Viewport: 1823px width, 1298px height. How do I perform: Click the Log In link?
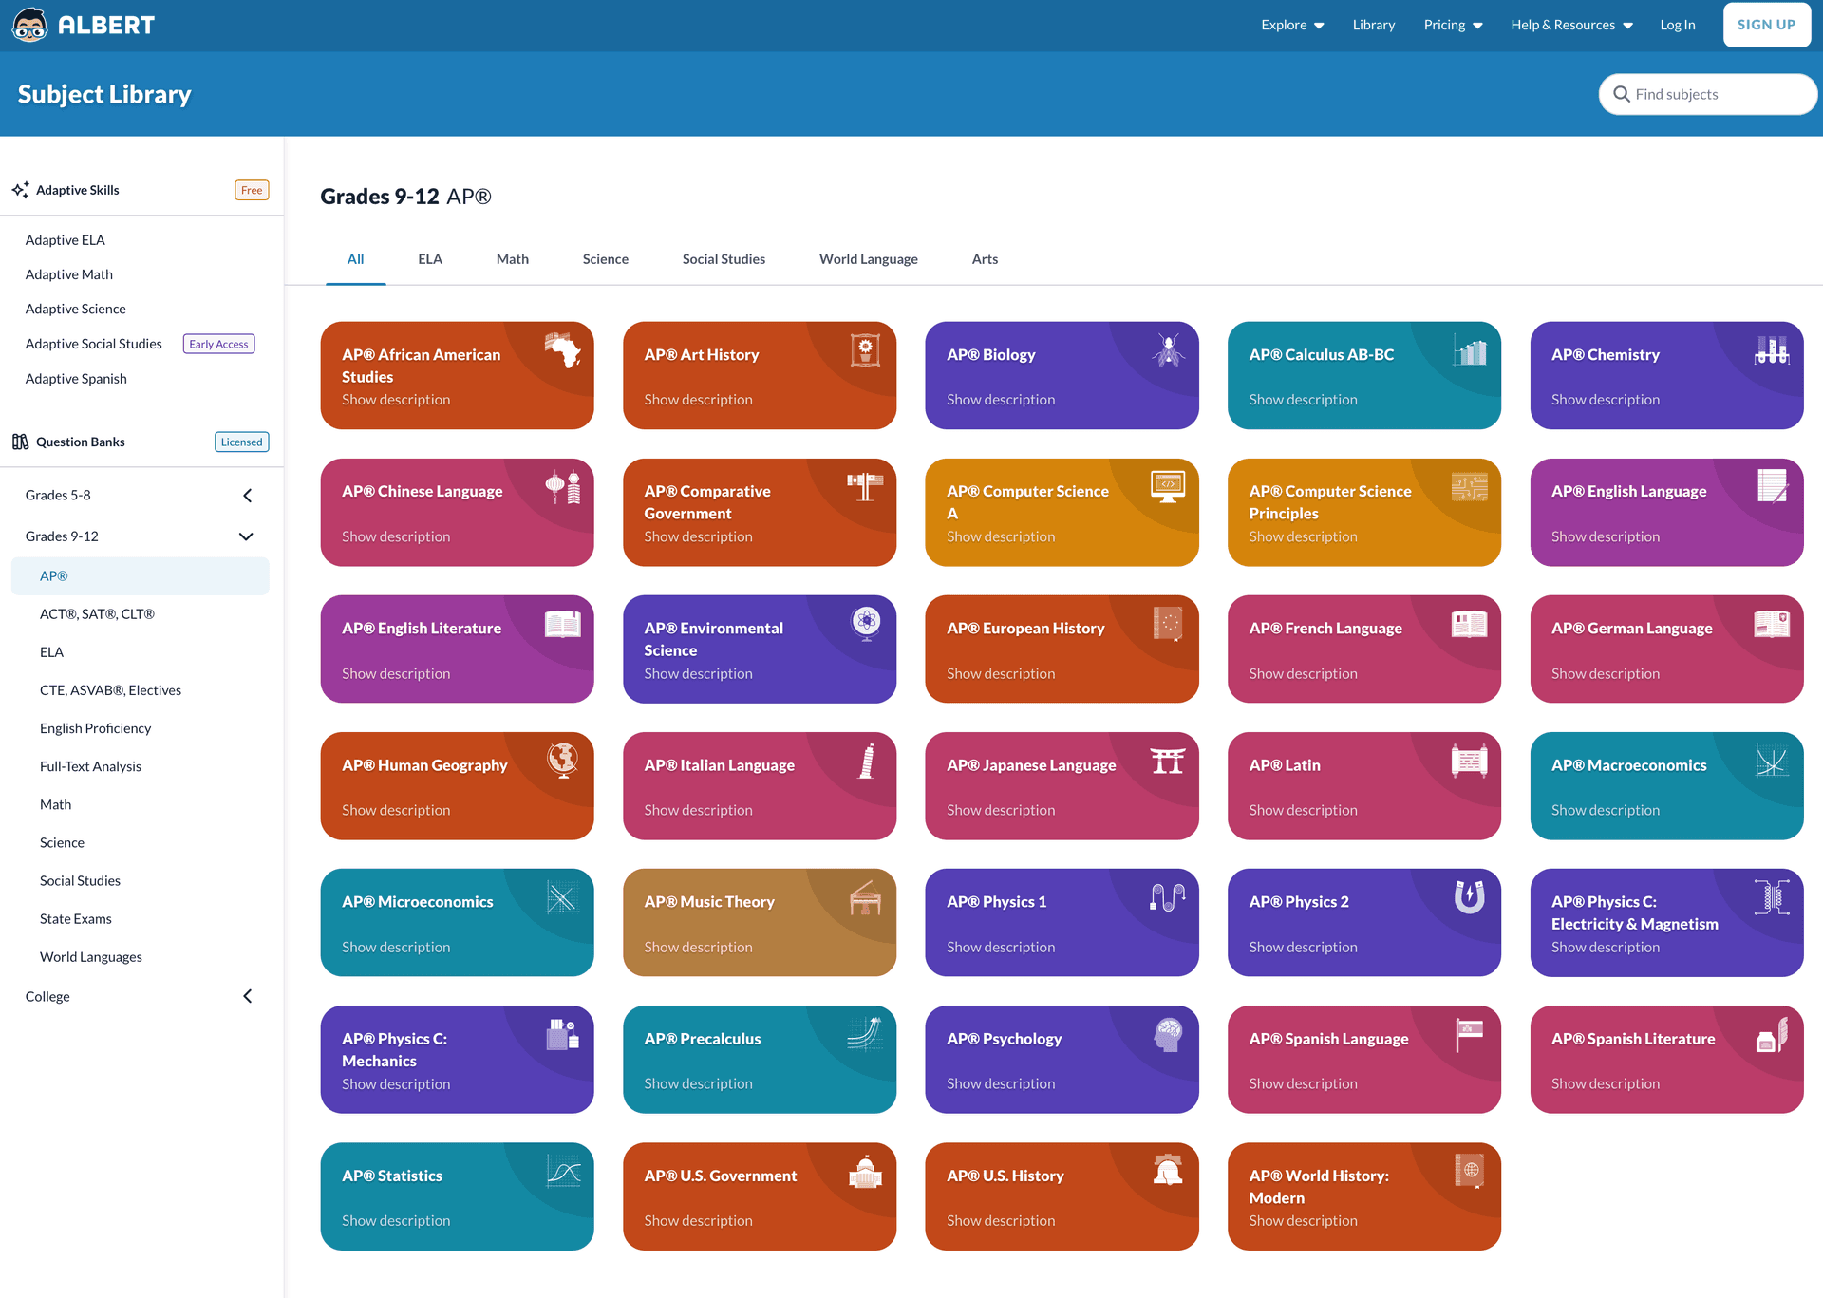[1678, 25]
